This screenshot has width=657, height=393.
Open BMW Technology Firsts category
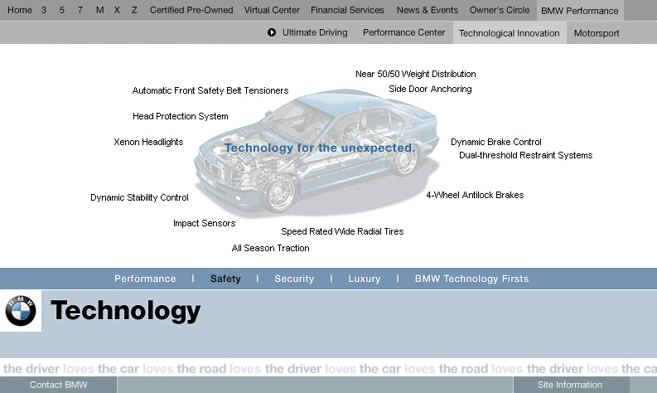tap(471, 279)
